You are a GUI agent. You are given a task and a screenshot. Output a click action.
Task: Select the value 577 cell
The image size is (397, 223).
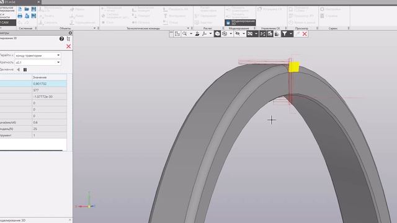coord(50,90)
